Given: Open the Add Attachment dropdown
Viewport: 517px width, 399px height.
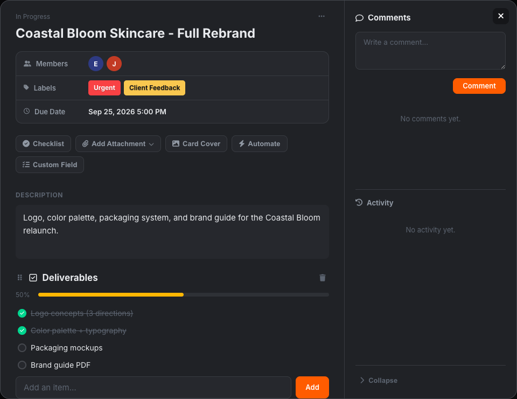Looking at the screenshot, I should [118, 144].
